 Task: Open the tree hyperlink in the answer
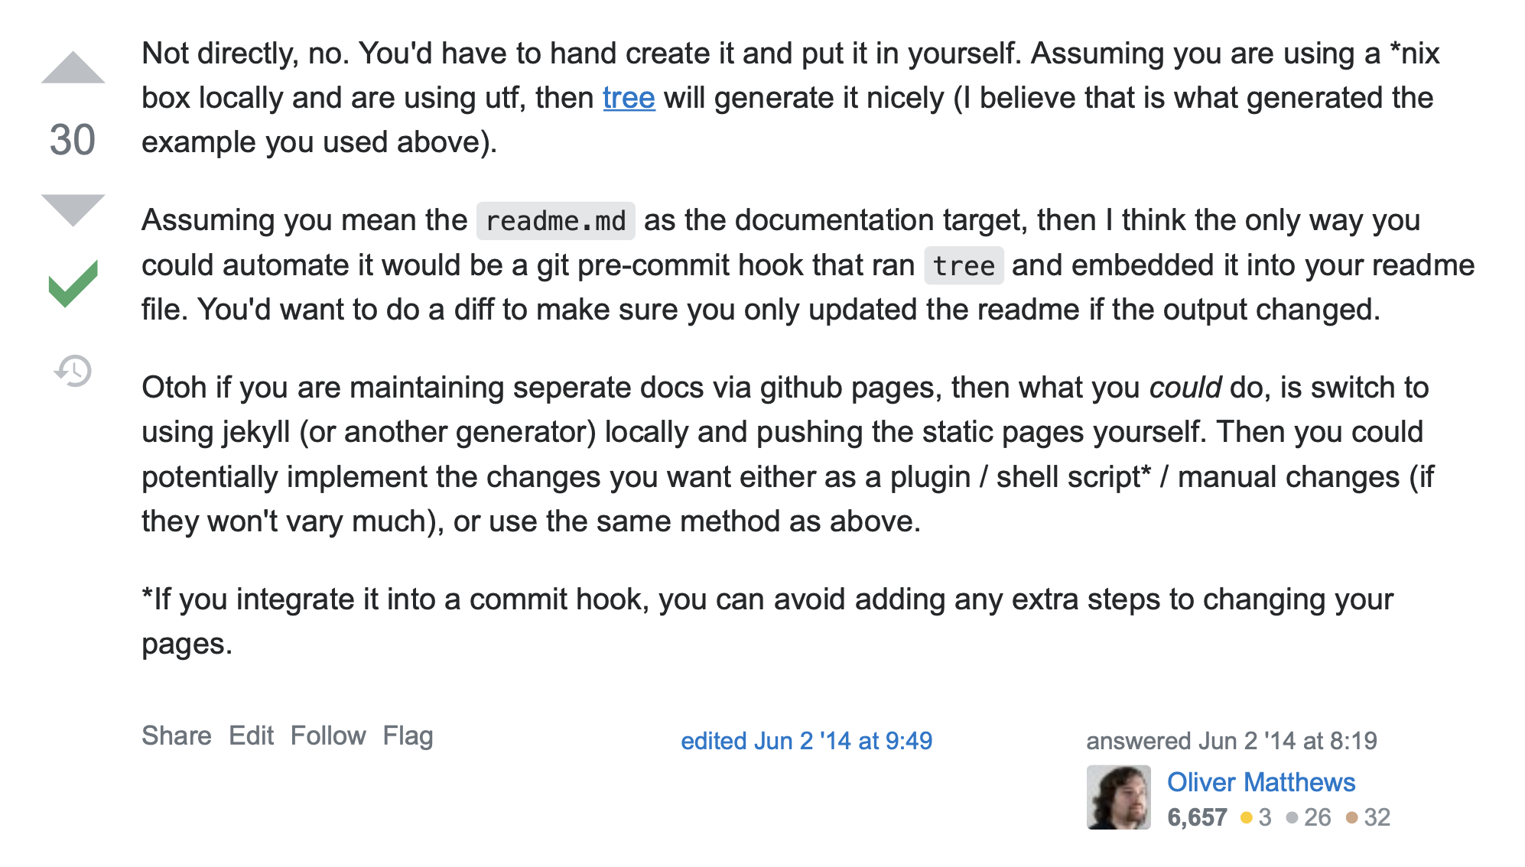(x=628, y=97)
